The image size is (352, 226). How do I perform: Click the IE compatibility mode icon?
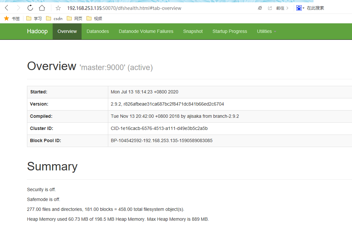pyautogui.click(x=260, y=8)
